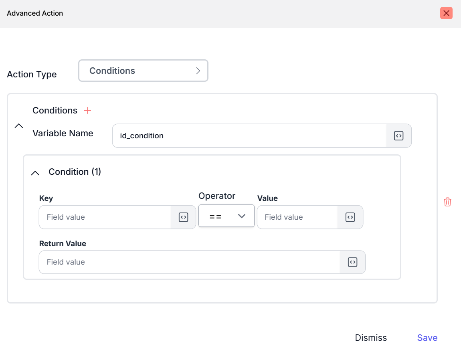Collapse the Condition (1) section

coord(35,173)
